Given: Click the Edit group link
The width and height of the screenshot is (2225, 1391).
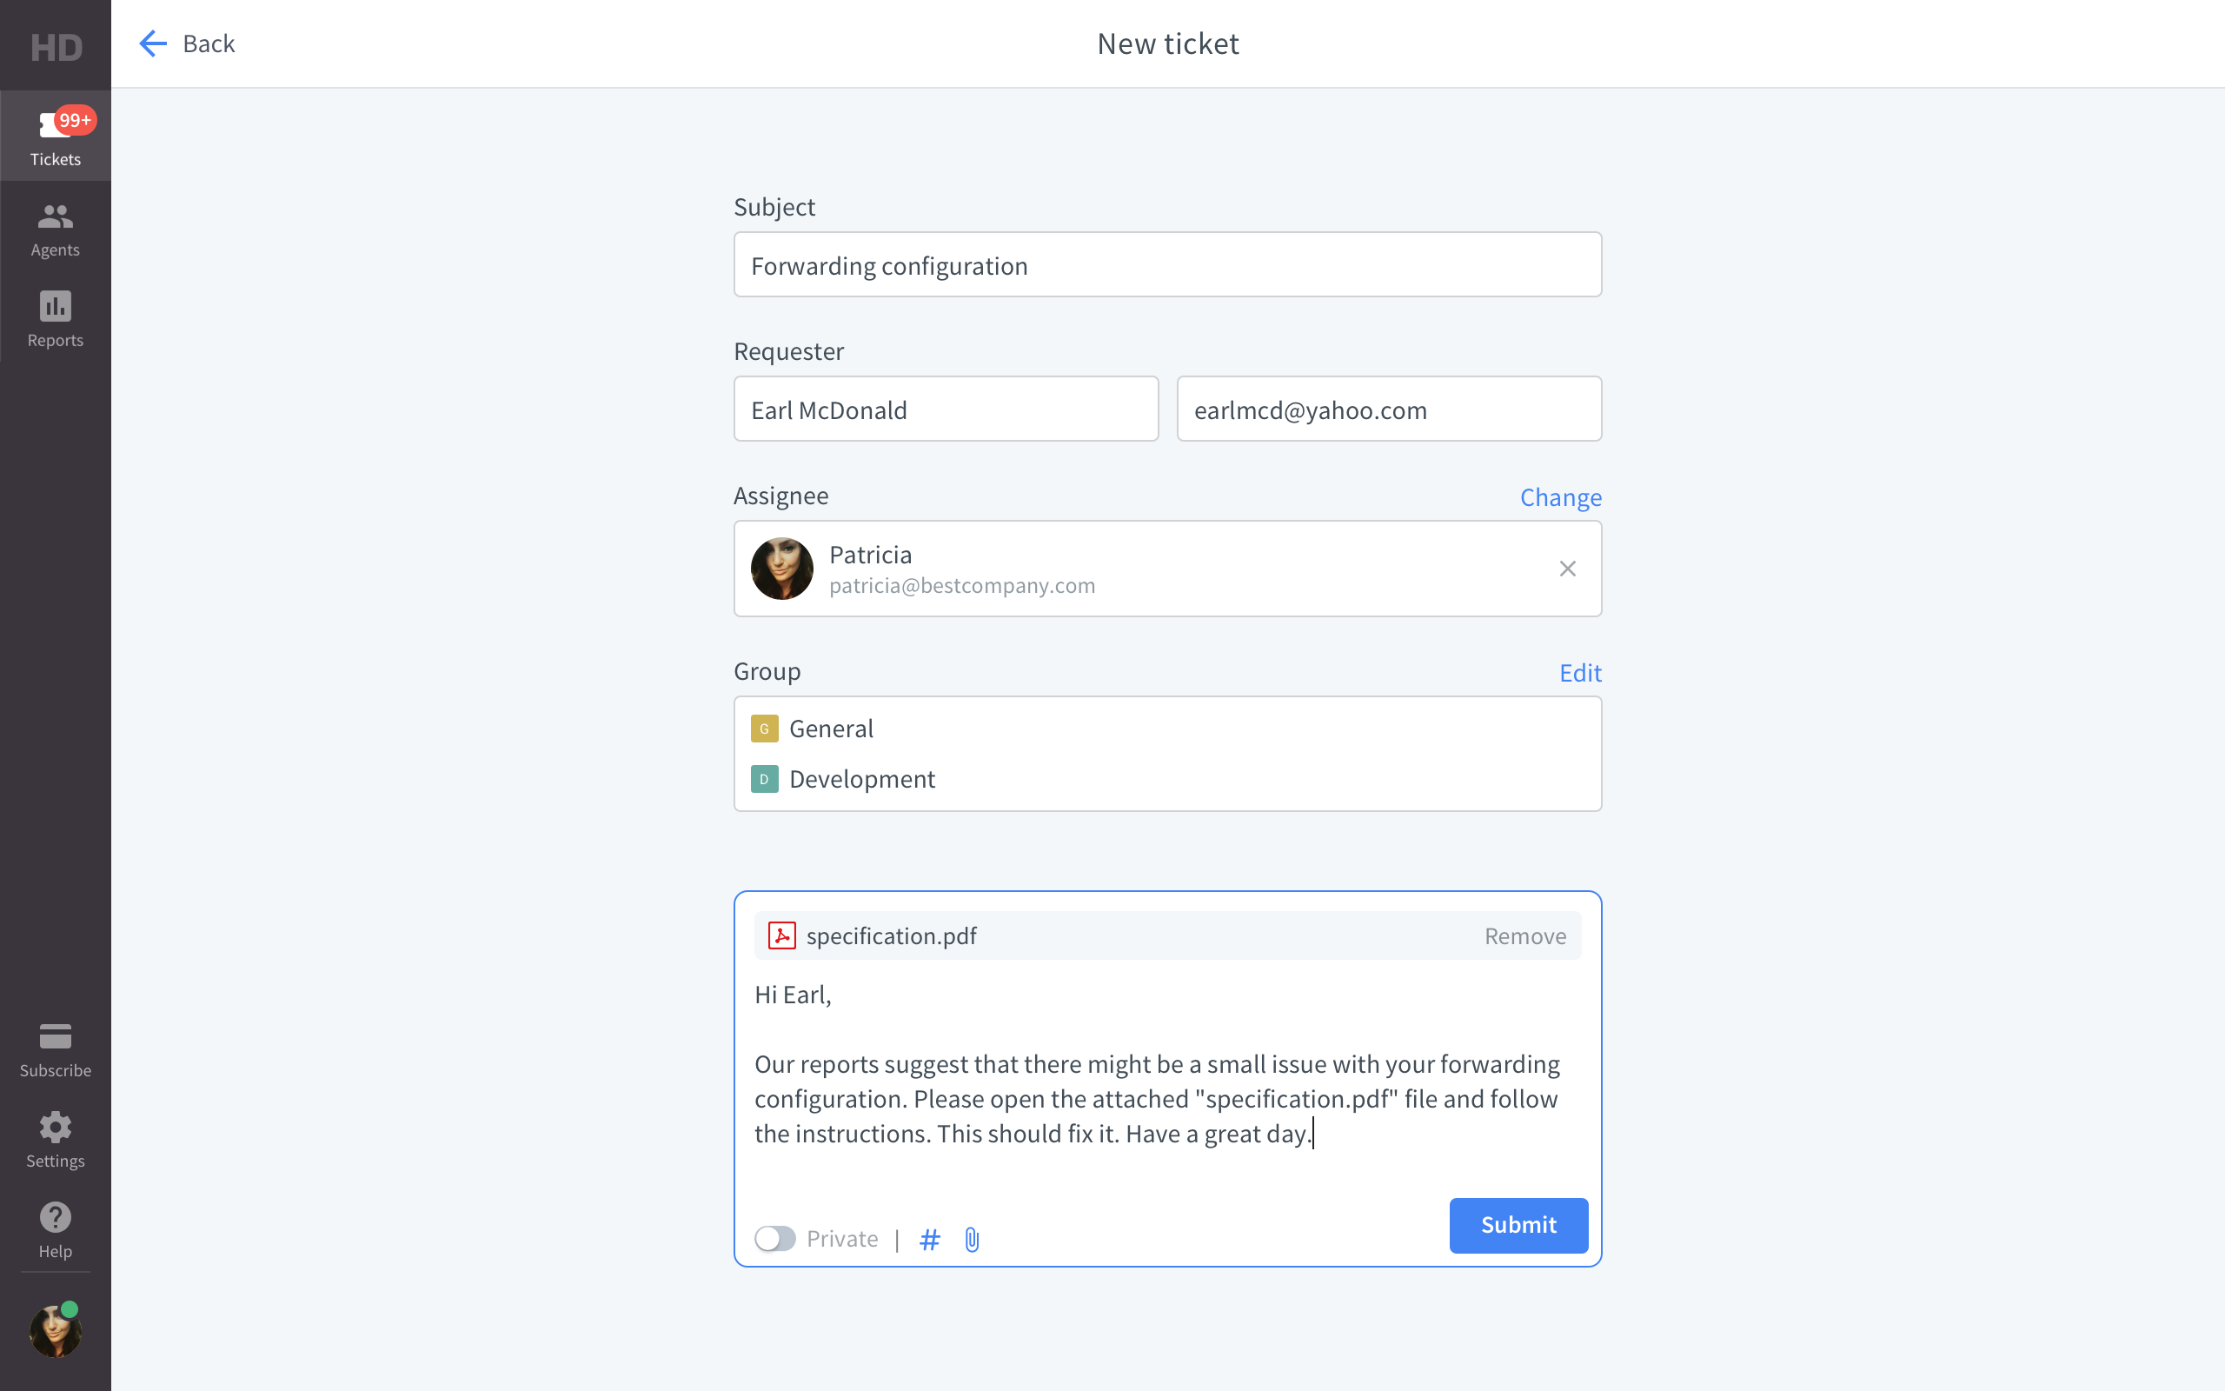Looking at the screenshot, I should click(x=1579, y=673).
